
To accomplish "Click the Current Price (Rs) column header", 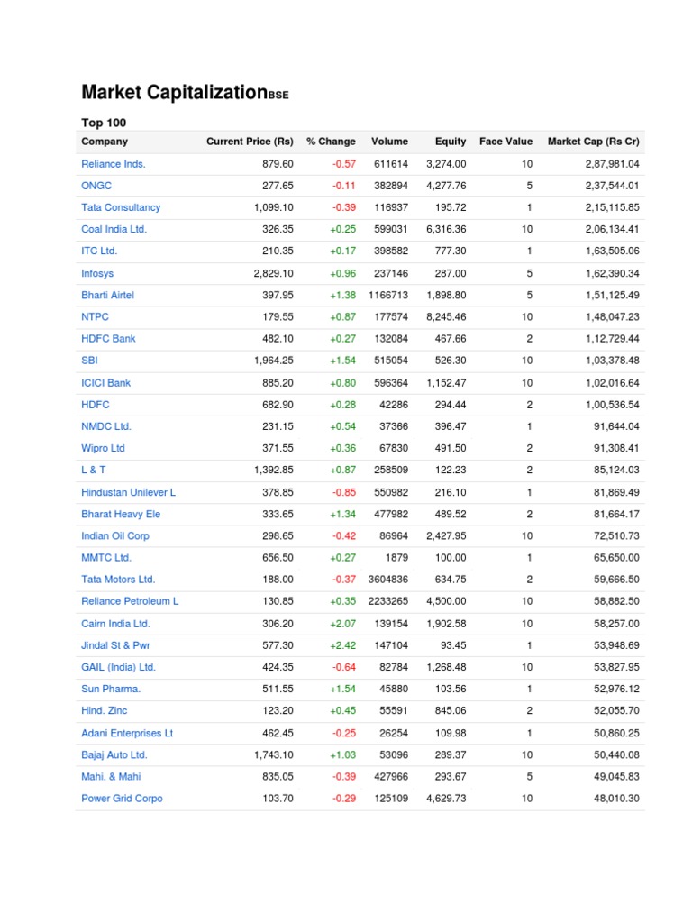I will tap(250, 142).
